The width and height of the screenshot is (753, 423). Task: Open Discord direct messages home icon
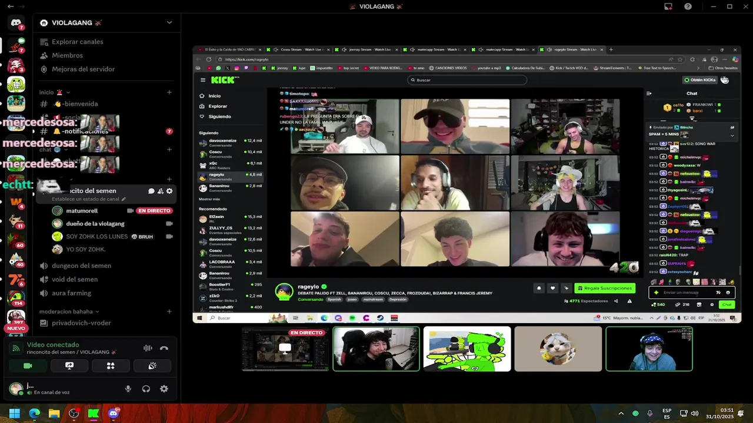tap(16, 23)
